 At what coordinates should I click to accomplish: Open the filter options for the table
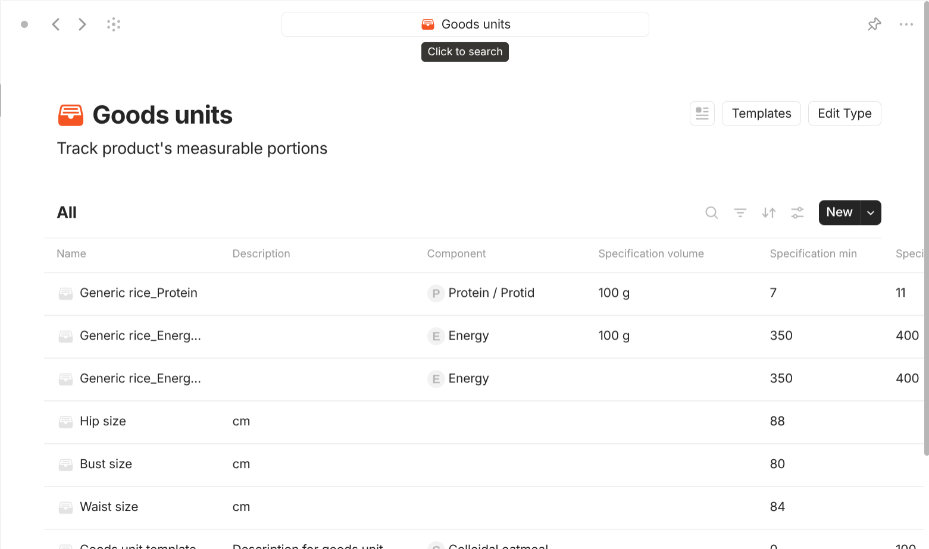[x=740, y=212]
